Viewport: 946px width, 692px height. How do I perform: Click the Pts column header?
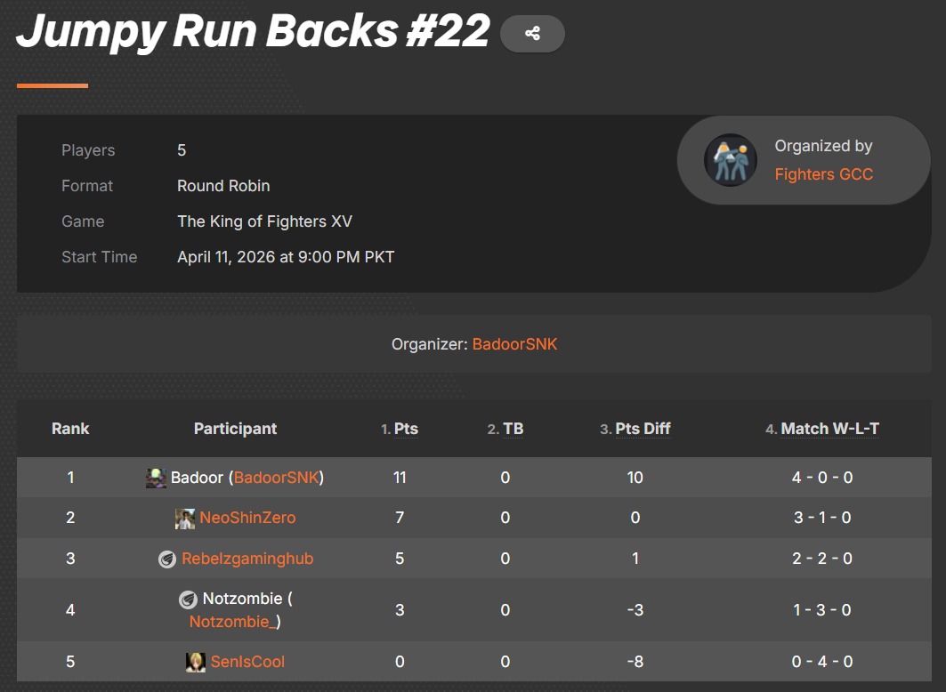[406, 429]
